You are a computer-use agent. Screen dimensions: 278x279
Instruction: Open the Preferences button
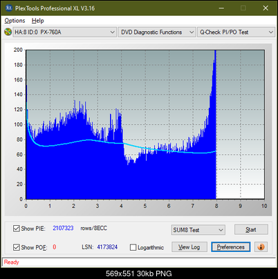230,247
